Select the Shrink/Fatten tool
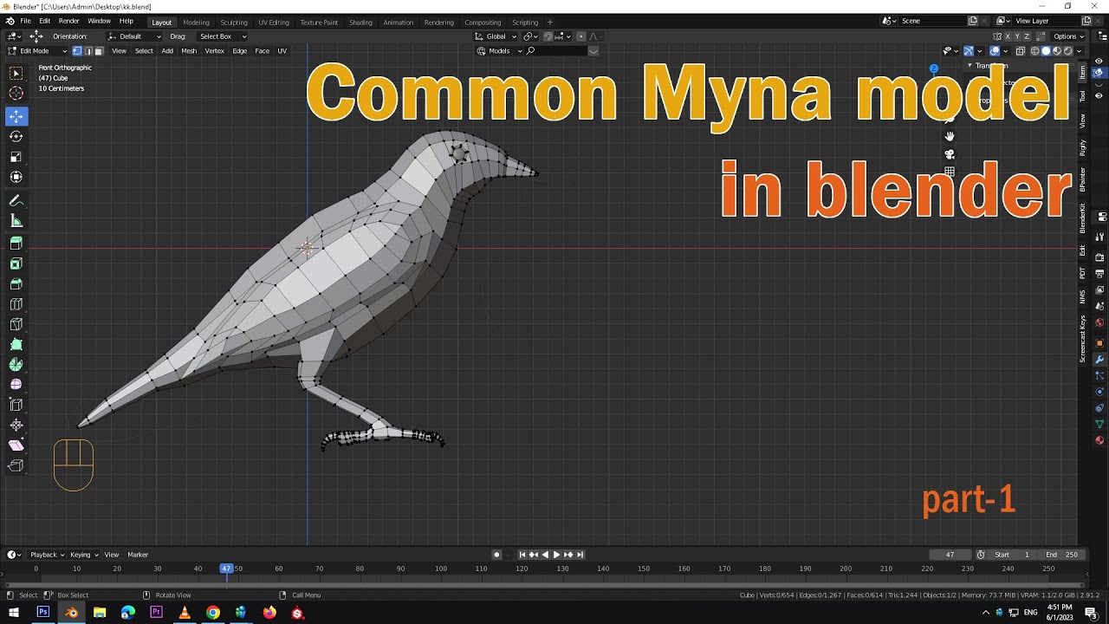Viewport: 1109px width, 624px height. click(16, 426)
